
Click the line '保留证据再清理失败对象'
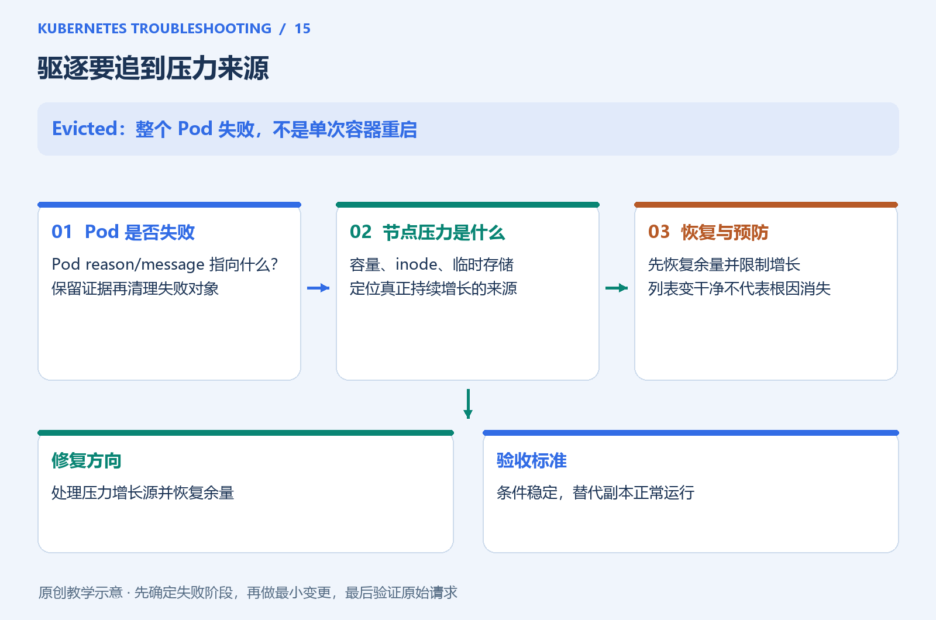click(x=135, y=288)
